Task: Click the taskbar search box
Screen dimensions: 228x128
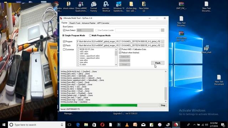Action: pos(37,125)
